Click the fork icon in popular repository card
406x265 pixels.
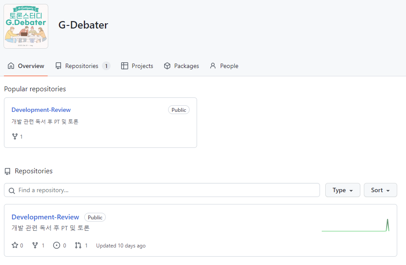pos(15,136)
